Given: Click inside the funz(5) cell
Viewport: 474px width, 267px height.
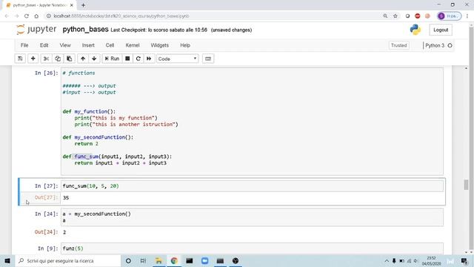Looking at the screenshot, I should (252, 248).
